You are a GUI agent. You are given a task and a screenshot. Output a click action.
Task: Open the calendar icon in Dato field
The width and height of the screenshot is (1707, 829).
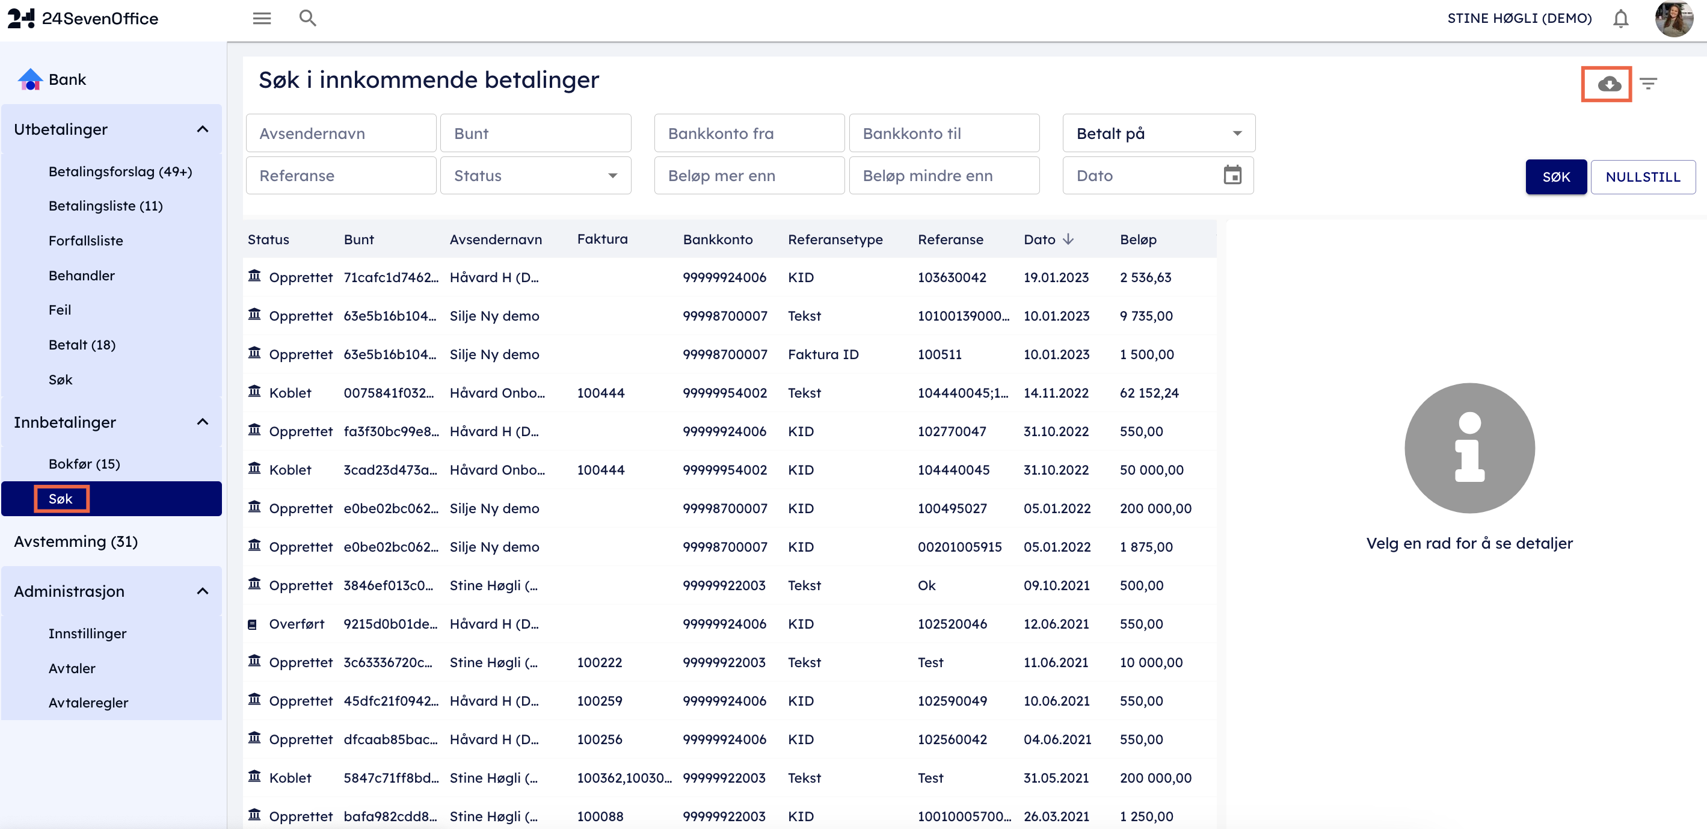[1232, 176]
